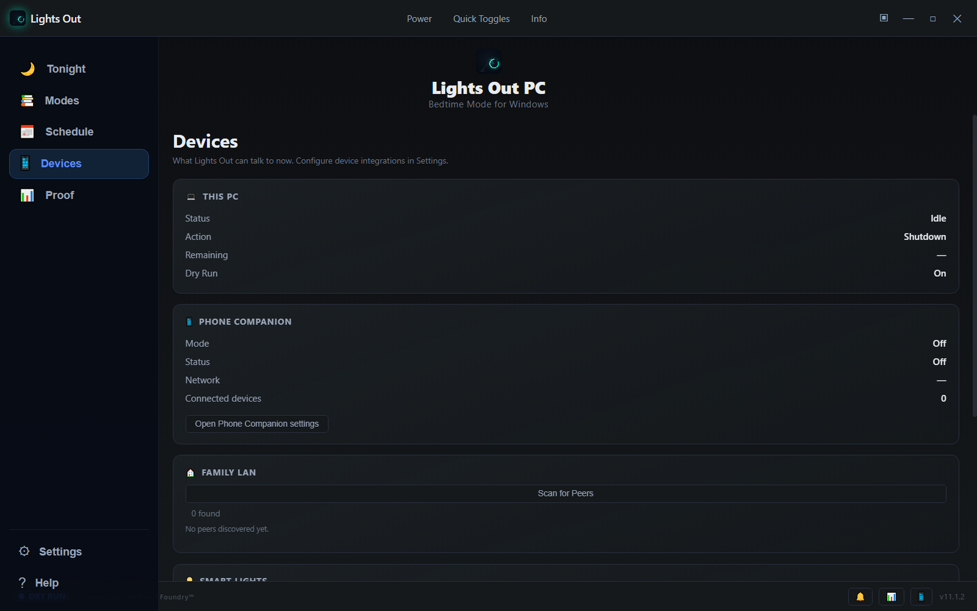The image size is (977, 611).
Task: Click the "Shutdown" action value
Action: pyautogui.click(x=925, y=237)
